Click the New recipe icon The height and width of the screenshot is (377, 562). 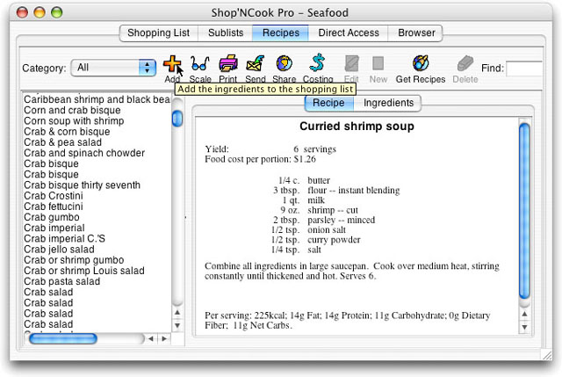378,64
